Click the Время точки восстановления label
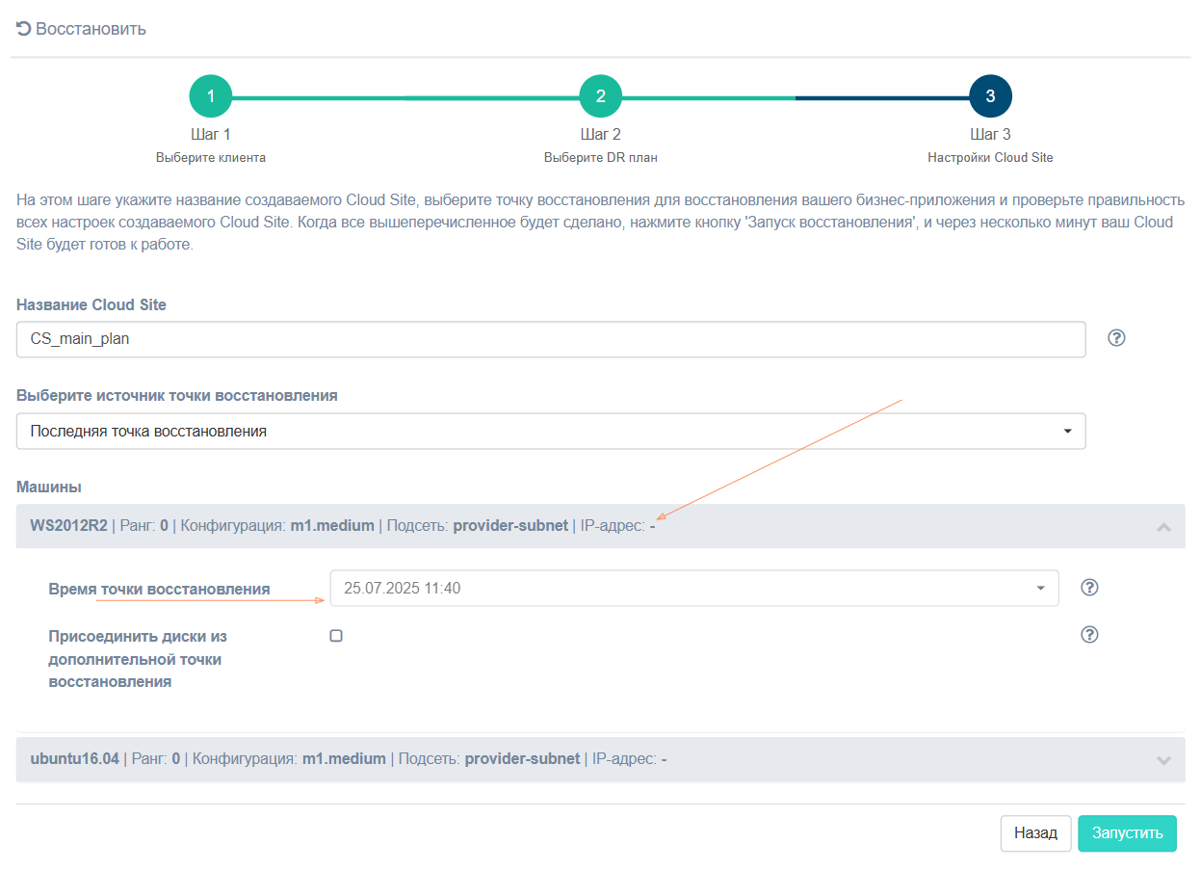Screen dimensions: 1201x870 [160, 589]
